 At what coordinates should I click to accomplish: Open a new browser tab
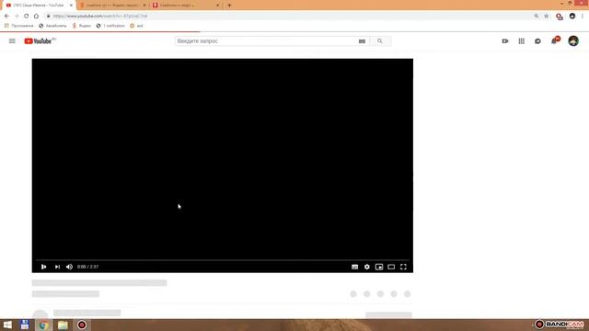pos(229,6)
